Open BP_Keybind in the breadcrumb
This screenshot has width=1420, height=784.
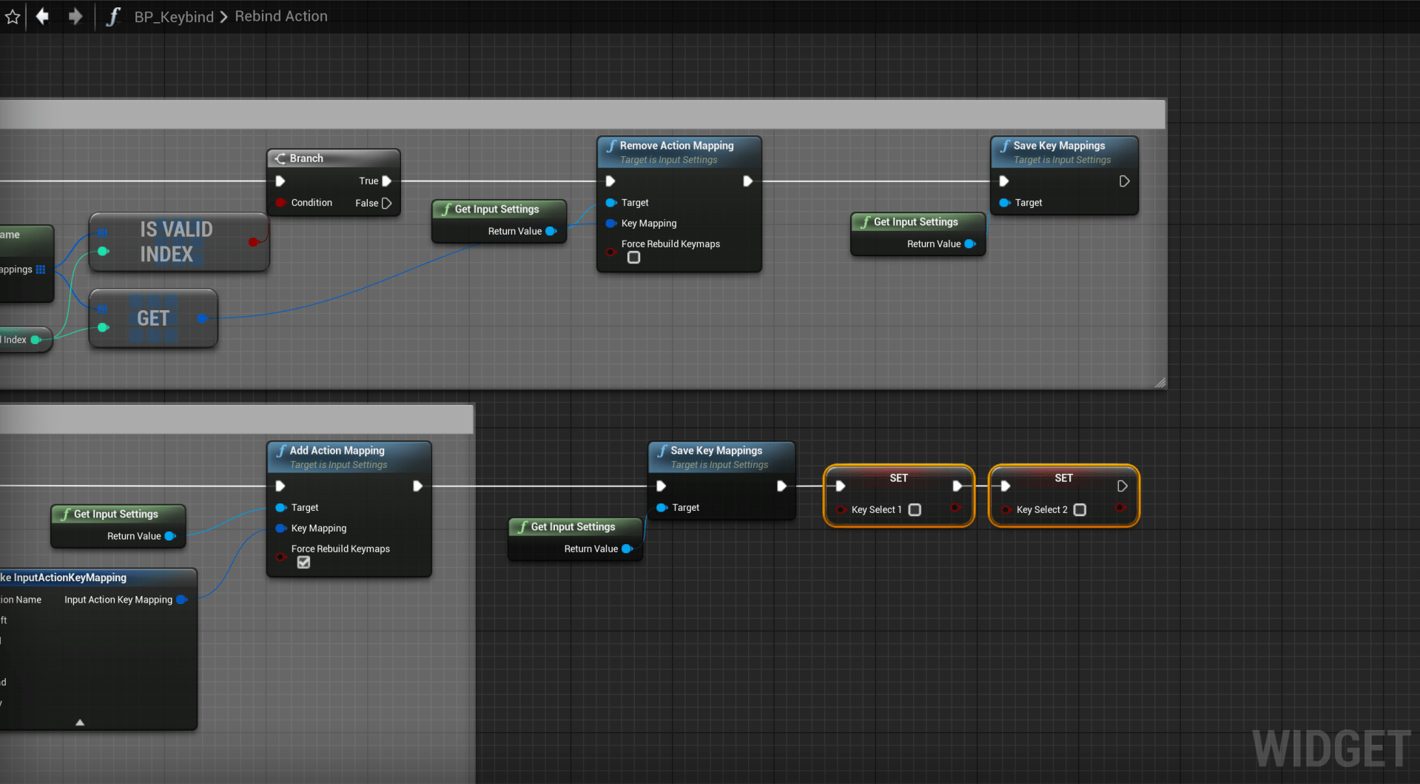point(174,16)
